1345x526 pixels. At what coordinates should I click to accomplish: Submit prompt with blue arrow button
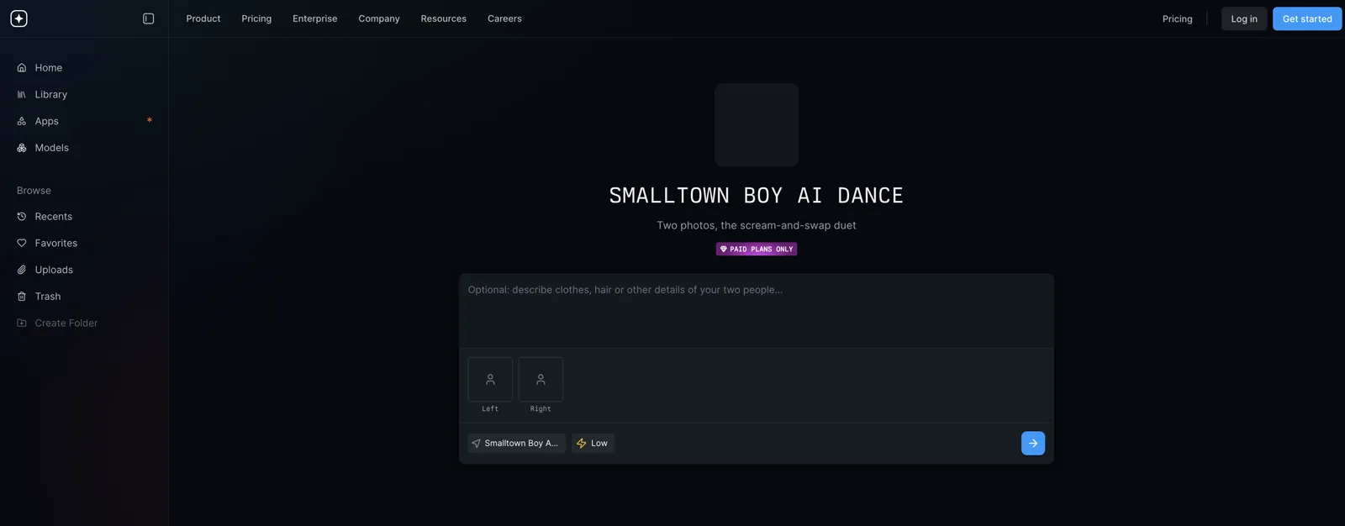click(x=1033, y=444)
